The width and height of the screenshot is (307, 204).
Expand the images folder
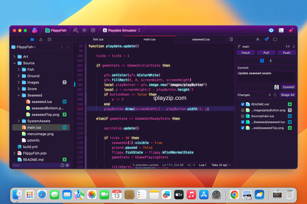19,82
